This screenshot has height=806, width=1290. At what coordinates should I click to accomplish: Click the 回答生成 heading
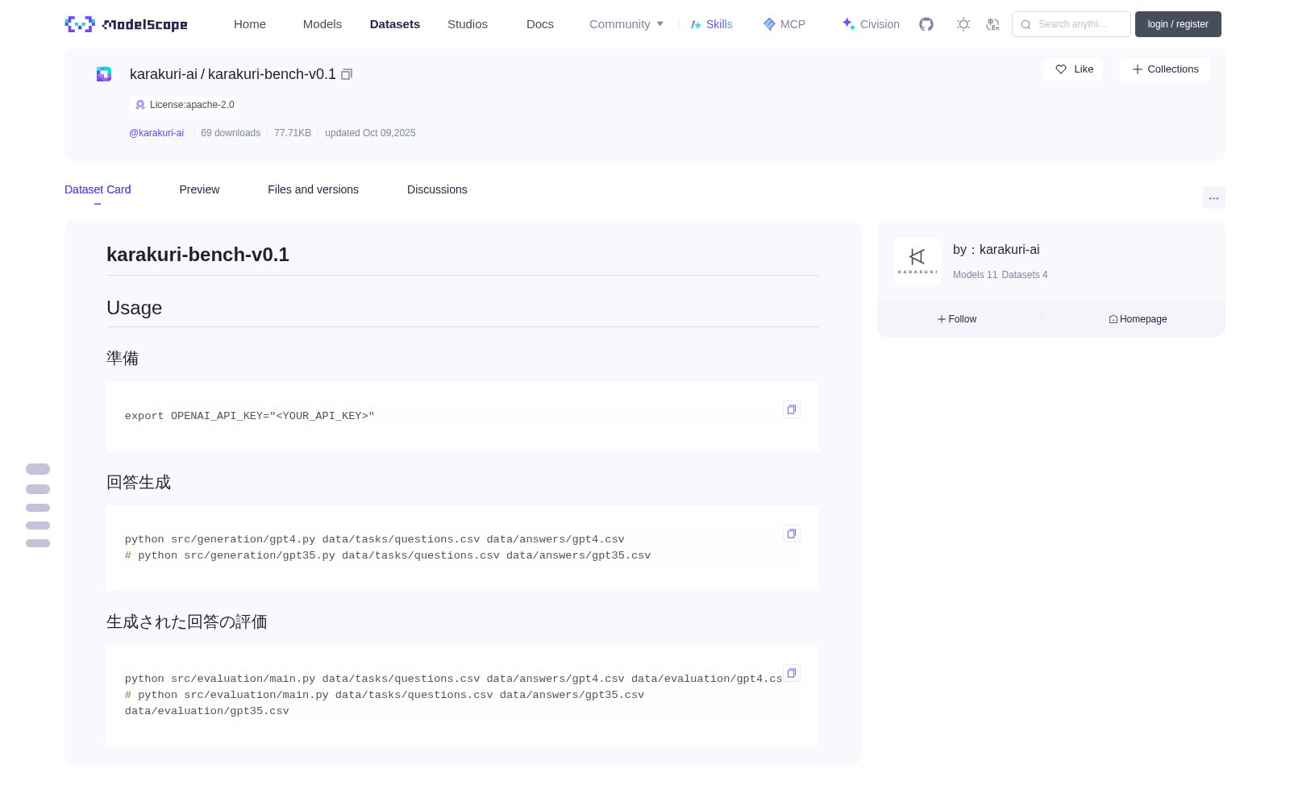point(139,482)
